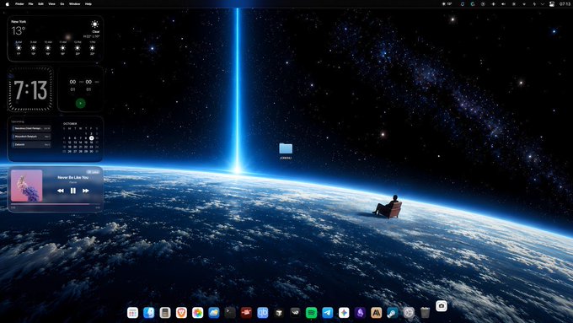This screenshot has height=323, width=573.
Task: Click the menu bar clock showing 07:13
Action: click(x=565, y=4)
